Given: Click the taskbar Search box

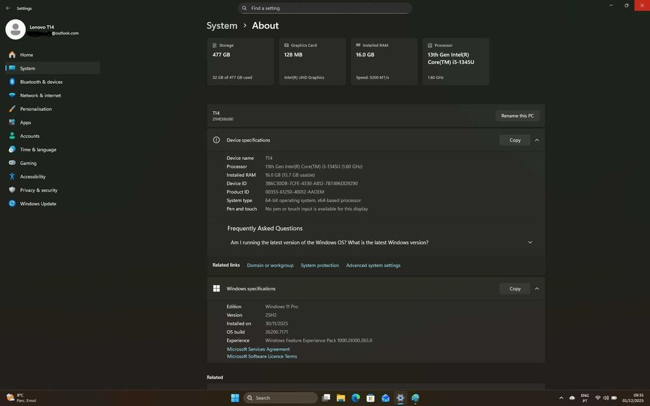Looking at the screenshot, I should [281, 398].
